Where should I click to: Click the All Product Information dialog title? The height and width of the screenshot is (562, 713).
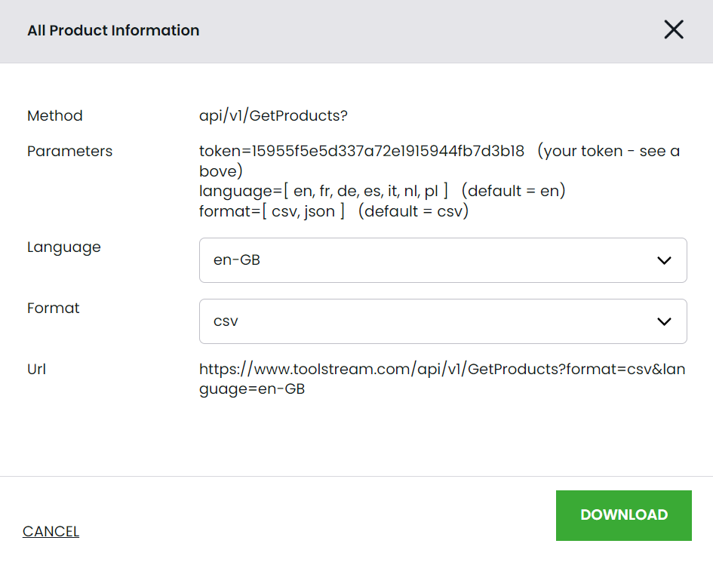click(112, 30)
